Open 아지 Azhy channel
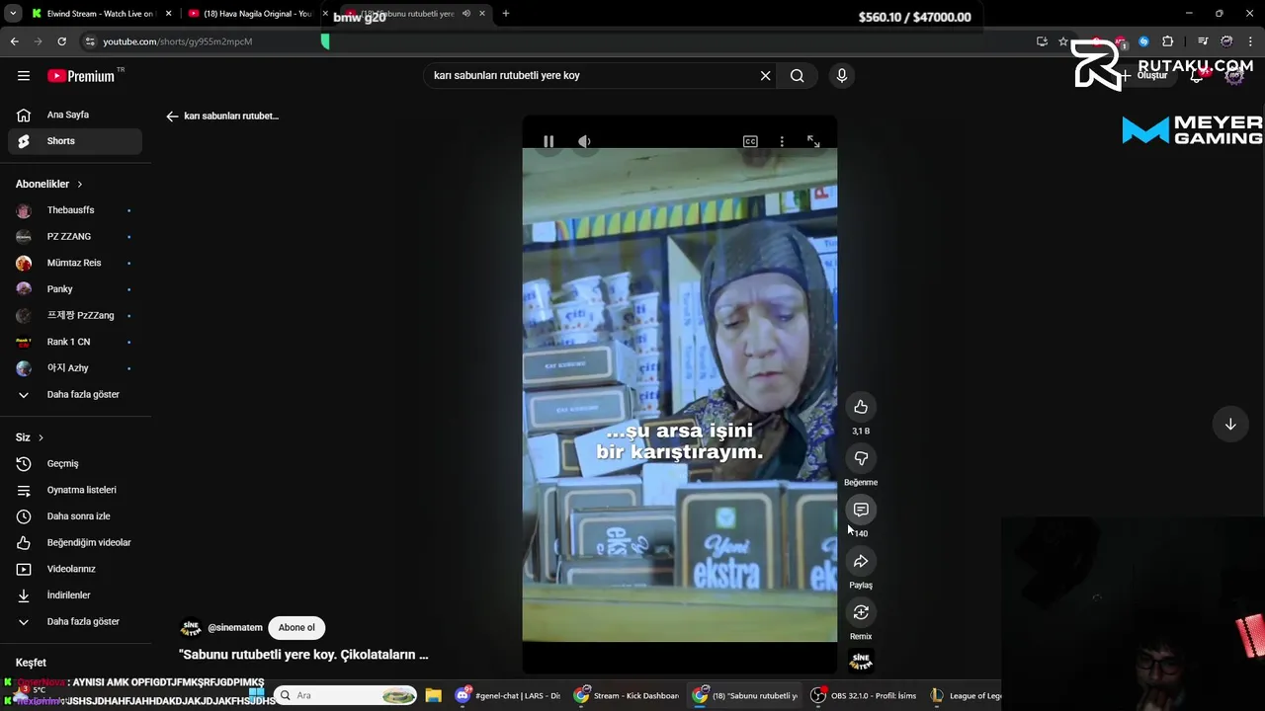1265x711 pixels. 75,367
